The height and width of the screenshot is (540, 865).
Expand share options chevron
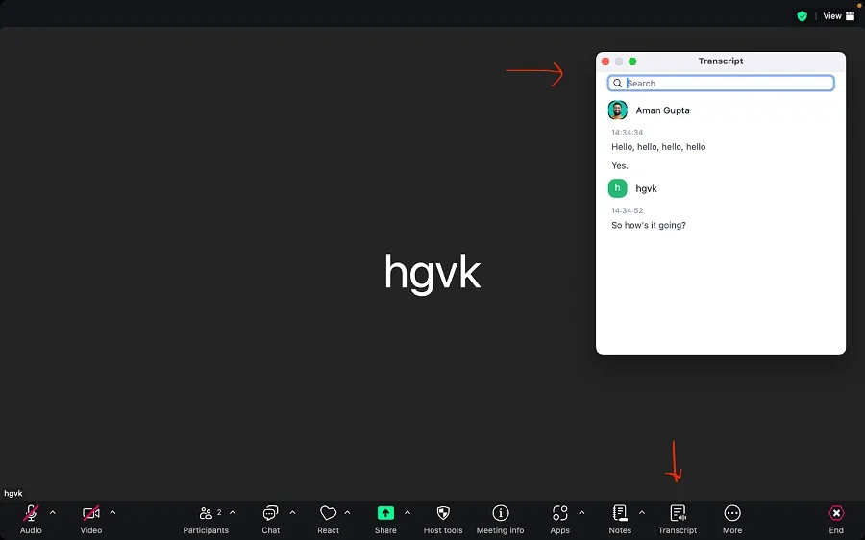coord(408,513)
